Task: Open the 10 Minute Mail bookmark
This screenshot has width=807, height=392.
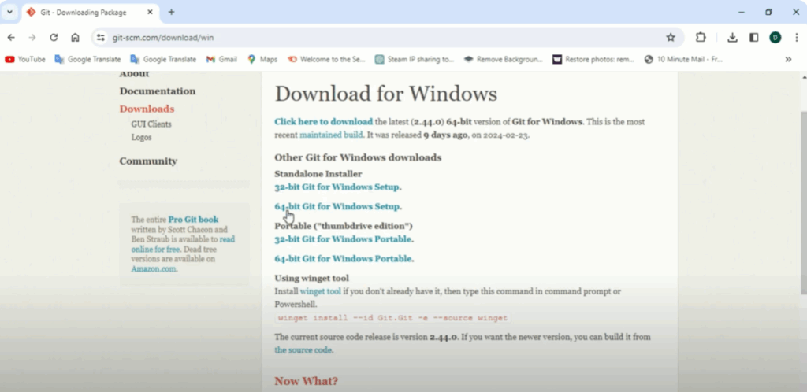Action: [x=683, y=59]
